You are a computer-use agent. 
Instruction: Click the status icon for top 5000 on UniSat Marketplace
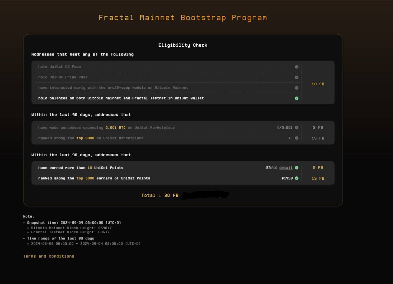click(297, 138)
